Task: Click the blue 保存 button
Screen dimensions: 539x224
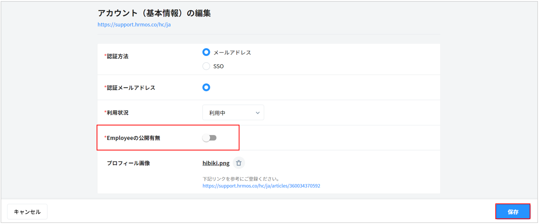Action: 513,212
